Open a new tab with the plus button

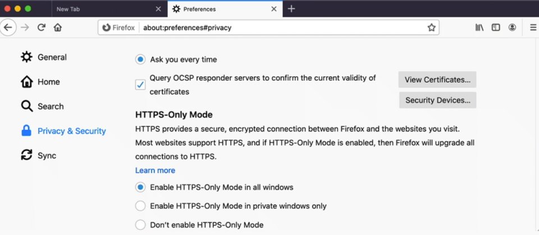pos(291,9)
